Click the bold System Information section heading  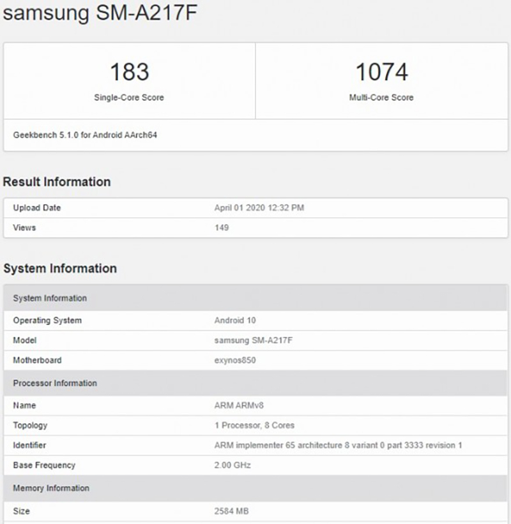pos(60,269)
